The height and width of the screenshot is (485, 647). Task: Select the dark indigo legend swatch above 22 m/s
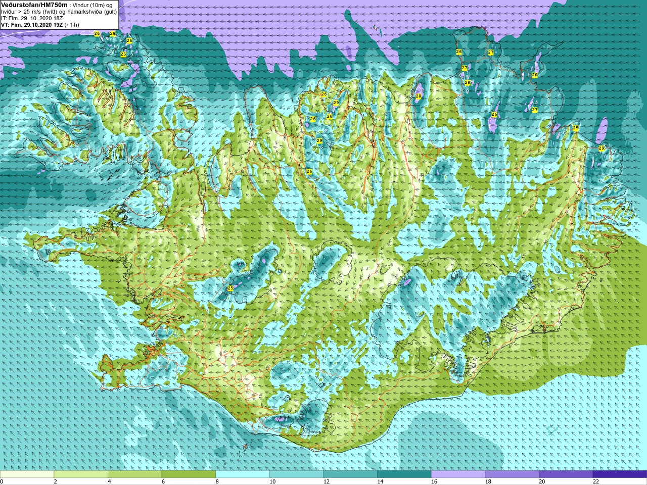tap(620, 474)
